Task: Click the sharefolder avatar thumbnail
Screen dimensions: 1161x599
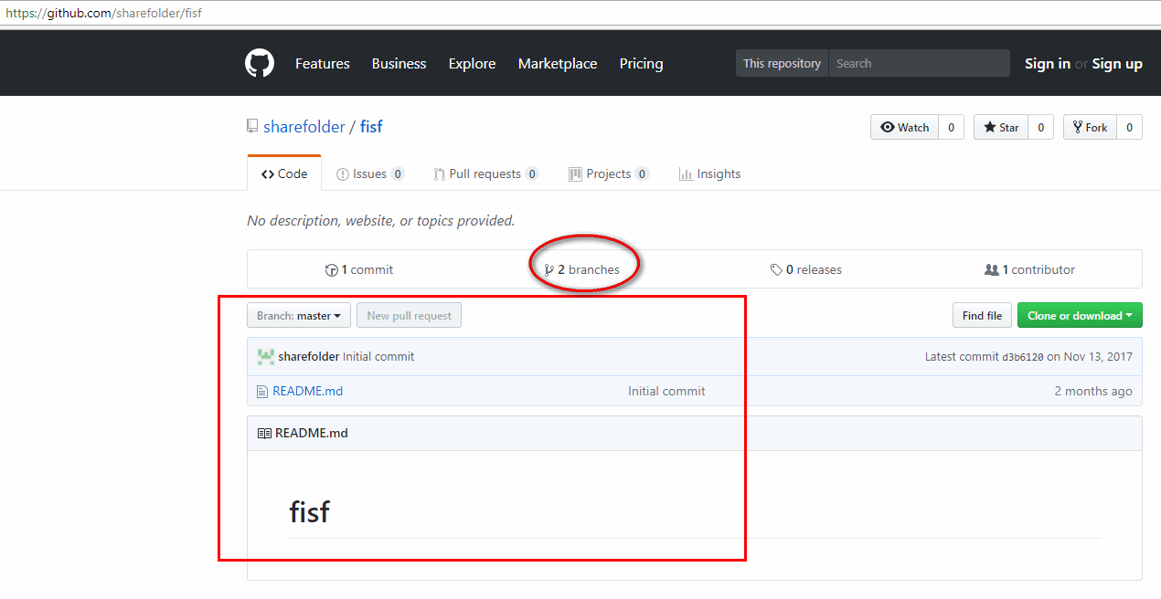Action: 265,356
